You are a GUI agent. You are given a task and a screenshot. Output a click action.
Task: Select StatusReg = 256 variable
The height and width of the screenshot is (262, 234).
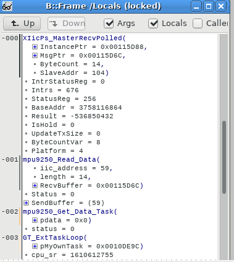[x=64, y=99]
